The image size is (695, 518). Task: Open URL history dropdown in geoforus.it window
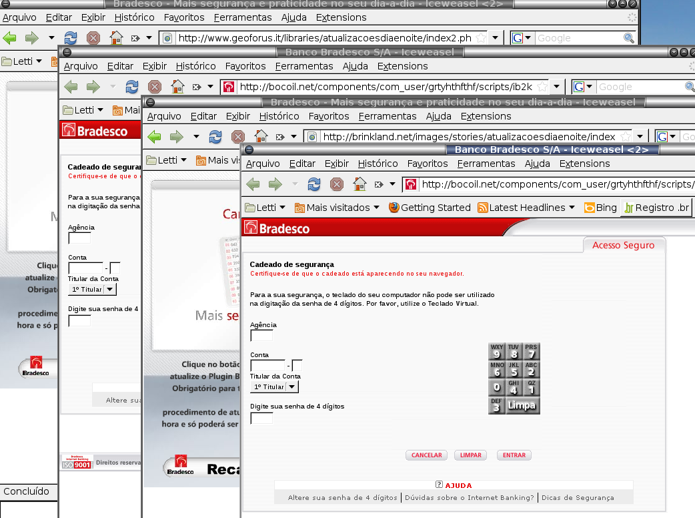(x=496, y=38)
